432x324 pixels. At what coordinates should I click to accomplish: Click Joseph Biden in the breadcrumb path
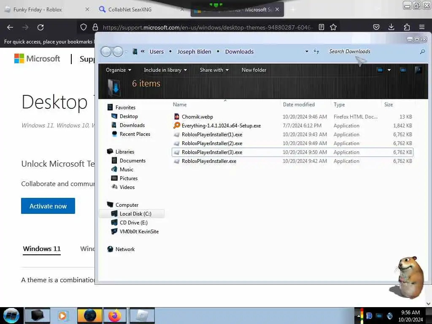tap(194, 51)
